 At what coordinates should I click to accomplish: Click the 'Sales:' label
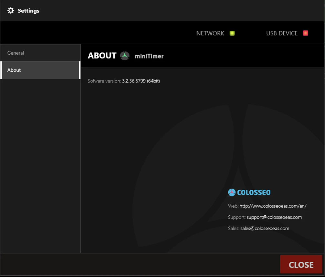(234, 229)
